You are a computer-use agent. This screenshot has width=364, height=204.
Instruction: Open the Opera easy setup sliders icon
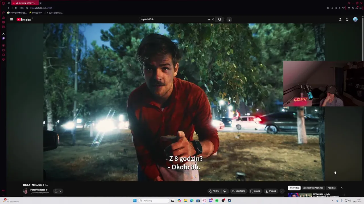(361, 8)
